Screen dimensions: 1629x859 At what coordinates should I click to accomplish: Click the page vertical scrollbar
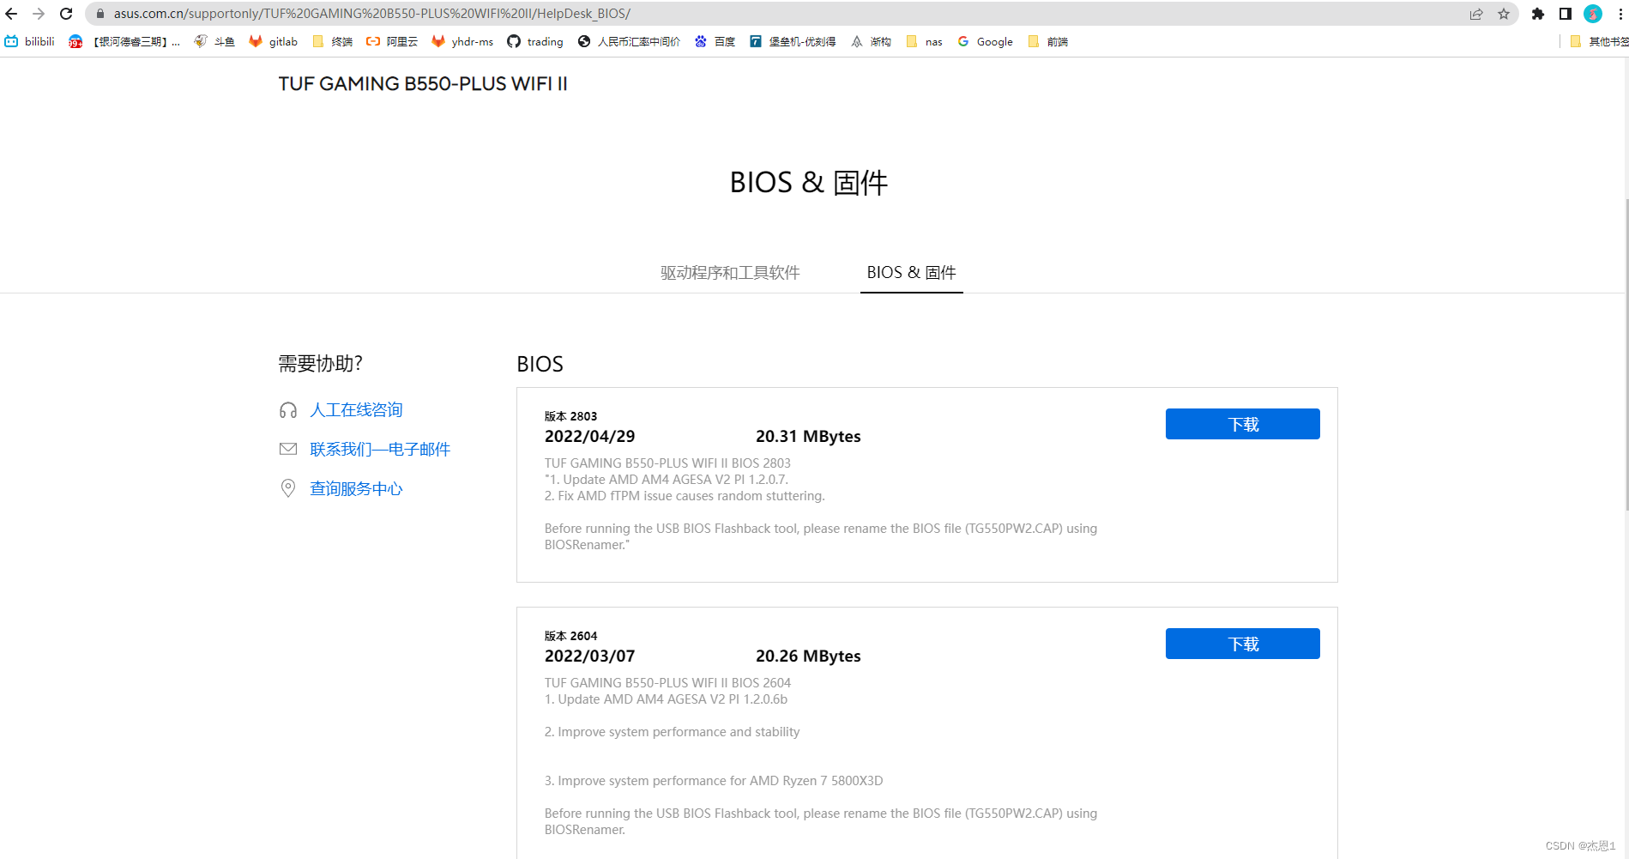pos(1626,356)
